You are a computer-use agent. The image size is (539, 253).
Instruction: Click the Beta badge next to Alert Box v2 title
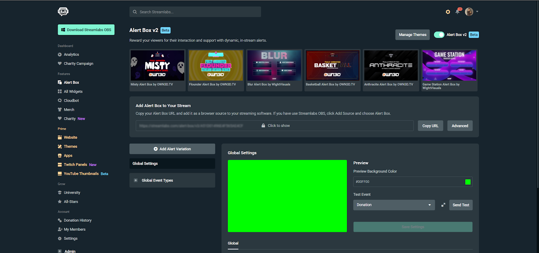pyautogui.click(x=165, y=30)
